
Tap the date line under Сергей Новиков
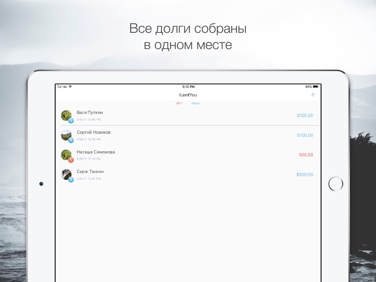point(89,139)
